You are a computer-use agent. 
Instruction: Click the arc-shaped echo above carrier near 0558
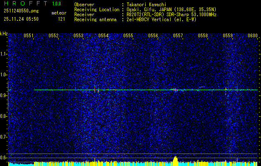202,88
